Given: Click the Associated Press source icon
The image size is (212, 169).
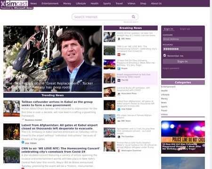Looking at the screenshot, I should pyautogui.click(x=119, y=93).
